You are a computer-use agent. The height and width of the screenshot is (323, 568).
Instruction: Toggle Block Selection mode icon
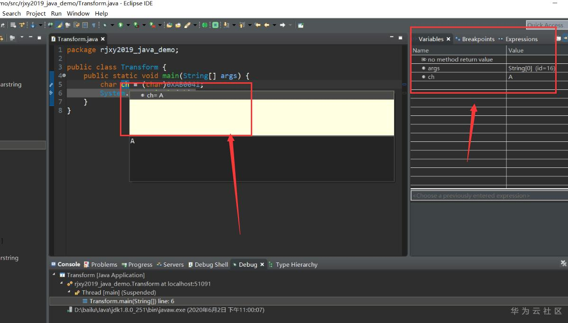pos(85,25)
